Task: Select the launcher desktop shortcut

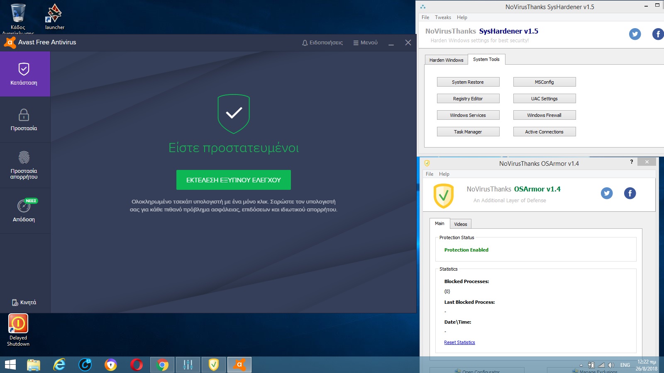Action: [55, 17]
